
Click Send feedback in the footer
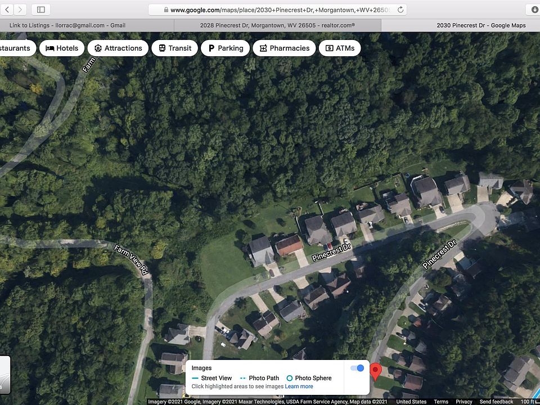point(496,402)
